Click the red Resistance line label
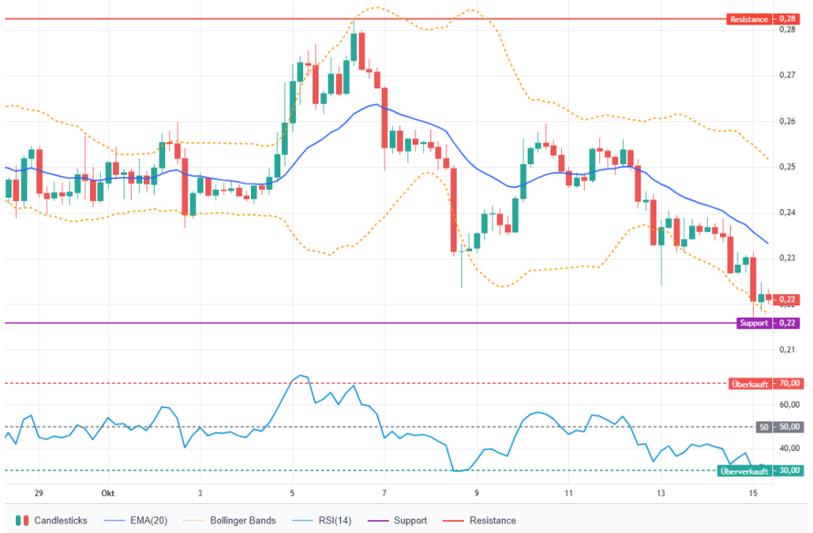The height and width of the screenshot is (533, 813). [748, 19]
